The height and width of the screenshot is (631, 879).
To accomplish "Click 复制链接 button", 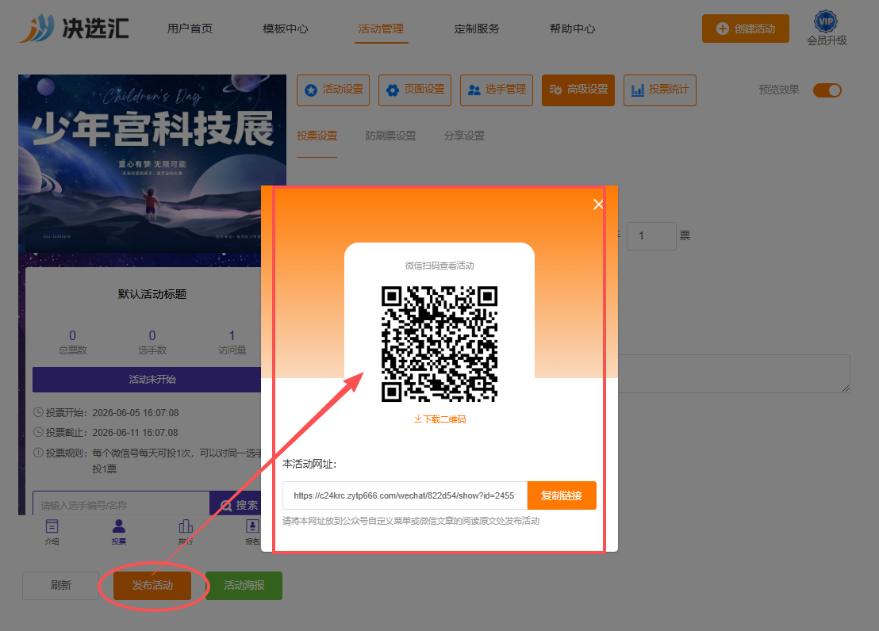I will point(562,495).
